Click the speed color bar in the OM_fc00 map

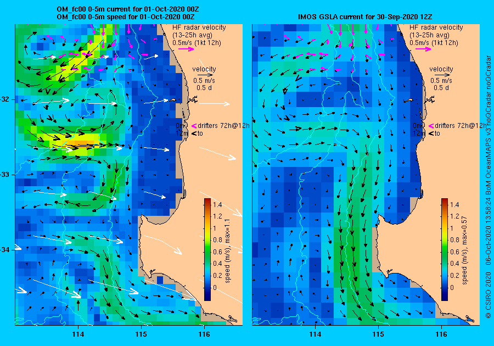tap(207, 249)
